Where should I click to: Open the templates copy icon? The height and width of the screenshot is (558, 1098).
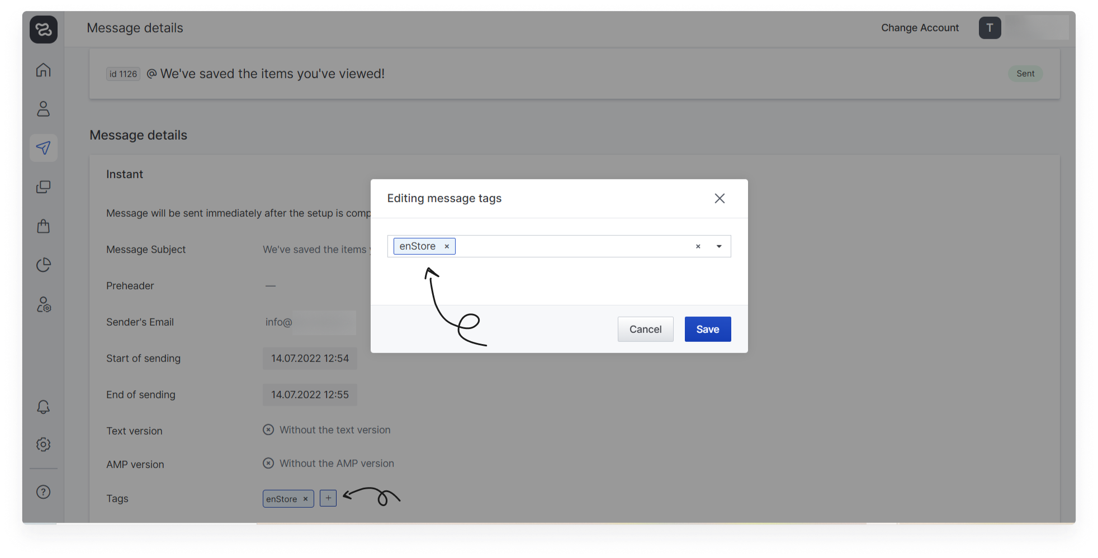44,187
